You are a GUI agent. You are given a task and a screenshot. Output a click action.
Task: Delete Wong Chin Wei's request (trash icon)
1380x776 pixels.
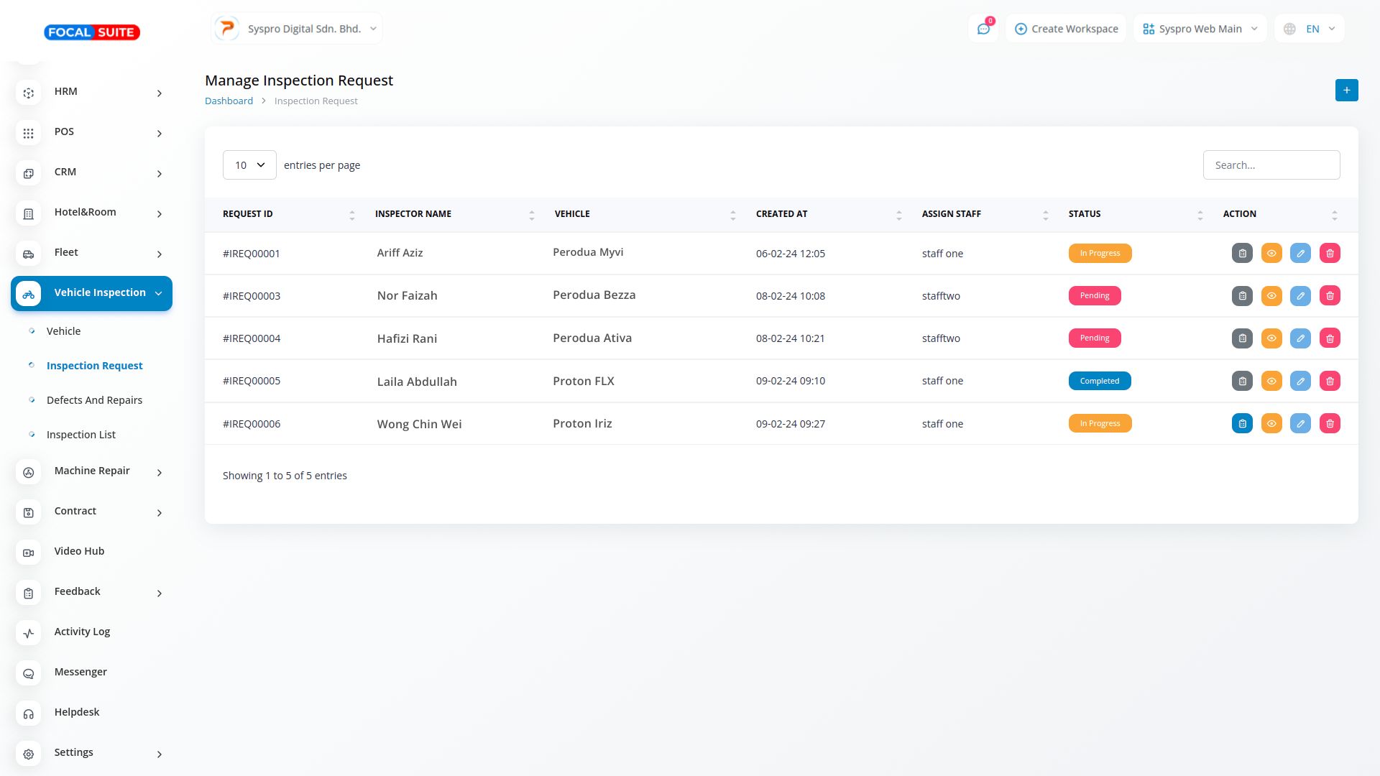point(1330,424)
